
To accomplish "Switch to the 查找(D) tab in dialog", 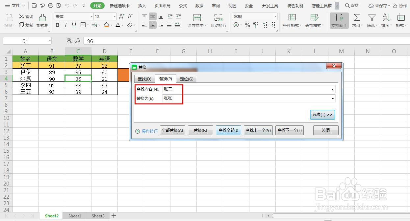I will pos(144,79).
